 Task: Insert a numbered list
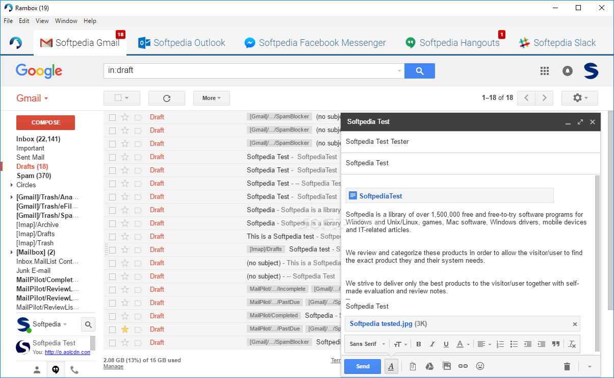[x=500, y=344]
